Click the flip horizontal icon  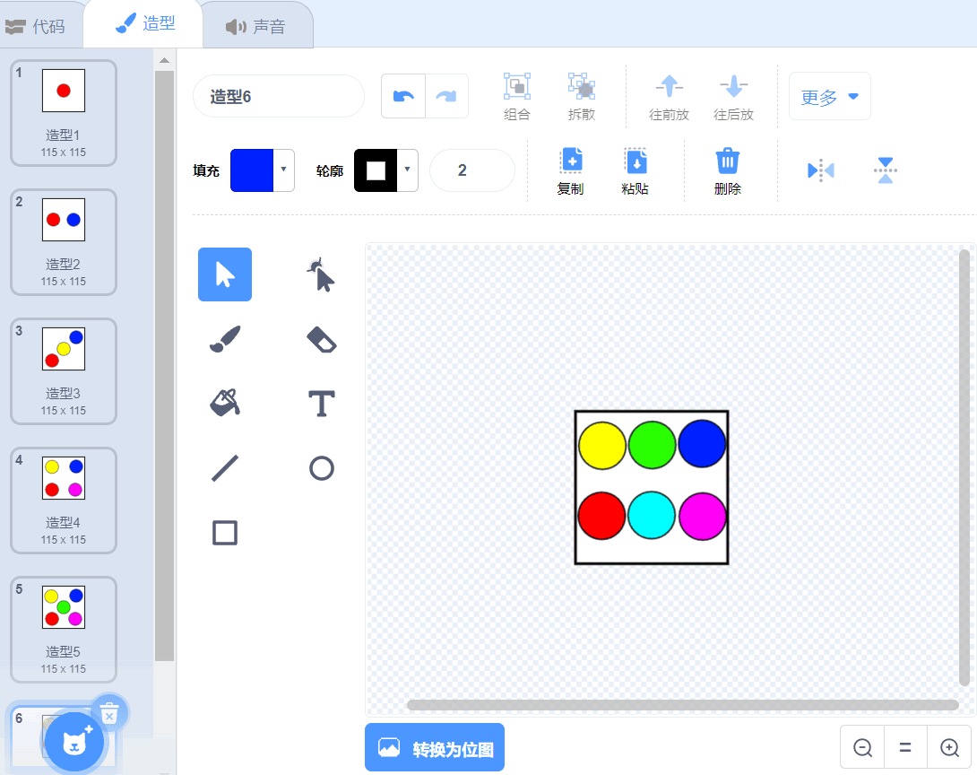pos(821,170)
